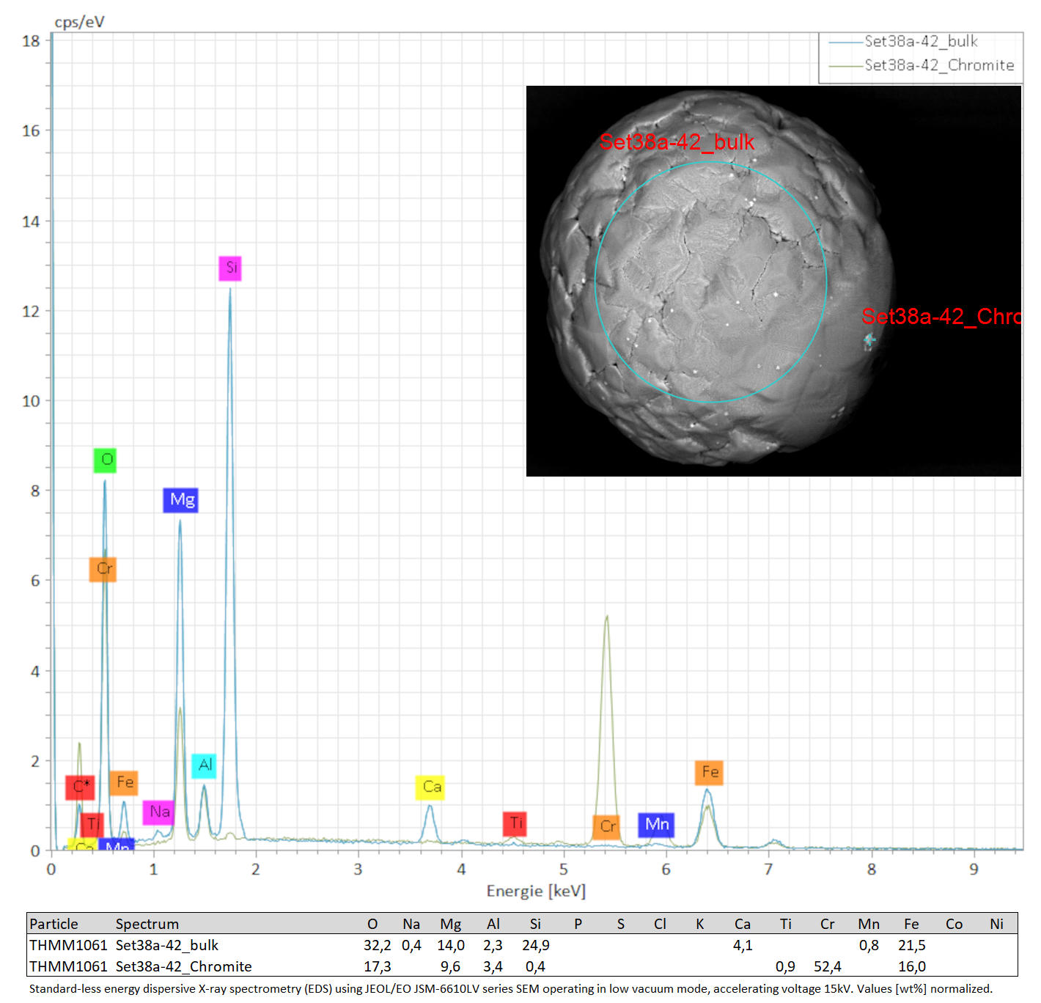The width and height of the screenshot is (1041, 1003).
Task: Click the red Set38a-42_bulk annotation on SEM image
Action: (x=677, y=142)
